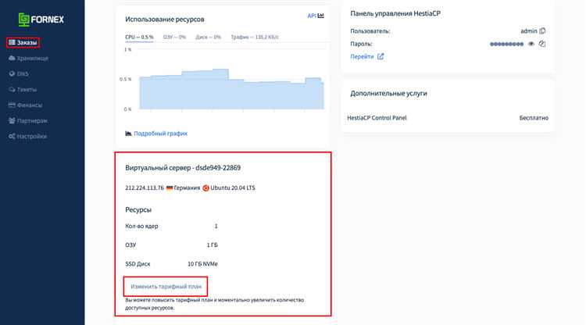The height and width of the screenshot is (325, 586).
Task: Open Настройки in the sidebar
Action: pos(27,137)
